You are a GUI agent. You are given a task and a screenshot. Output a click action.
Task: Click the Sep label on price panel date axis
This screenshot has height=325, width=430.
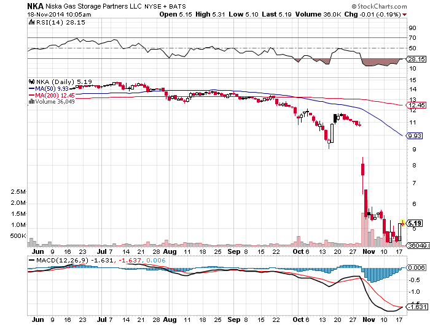coord(233,251)
